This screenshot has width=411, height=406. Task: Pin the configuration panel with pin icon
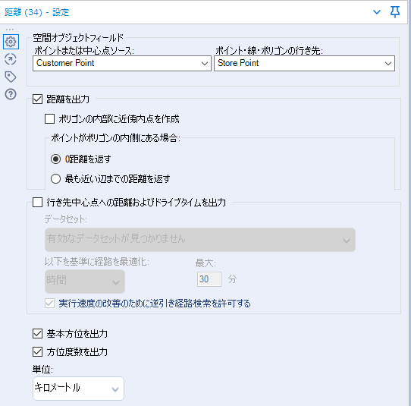coord(395,12)
